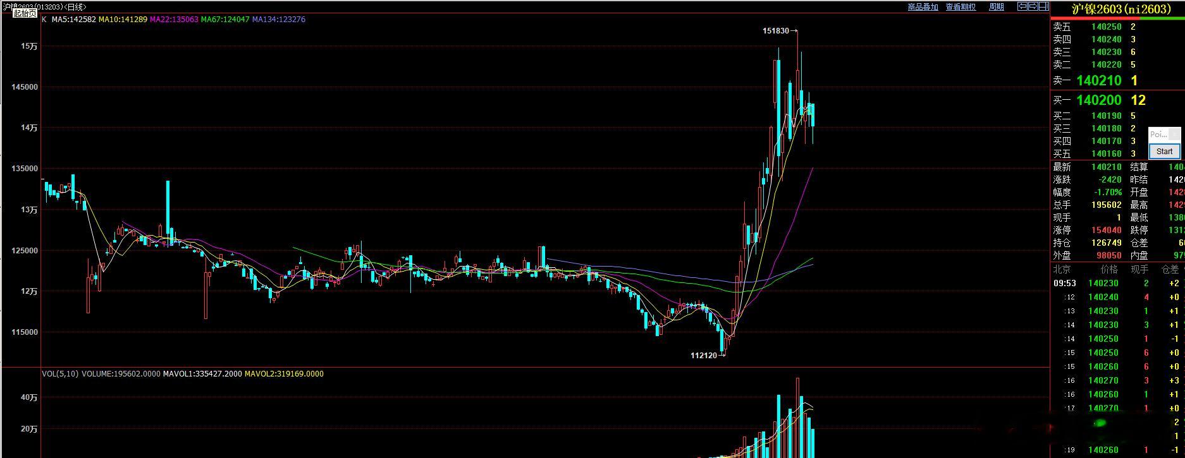Click 卖四 price 140240
Viewport: 1185px width, 458px height.
(1107, 40)
